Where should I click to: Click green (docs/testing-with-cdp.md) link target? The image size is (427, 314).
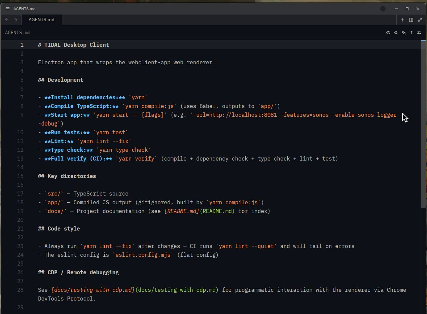pos(177,290)
